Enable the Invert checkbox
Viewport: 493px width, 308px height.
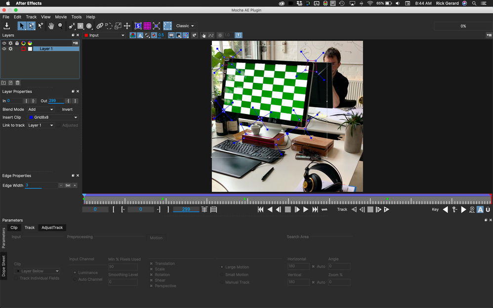pyautogui.click(x=59, y=110)
